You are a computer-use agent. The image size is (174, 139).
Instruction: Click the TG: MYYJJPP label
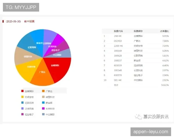[x=21, y=7]
